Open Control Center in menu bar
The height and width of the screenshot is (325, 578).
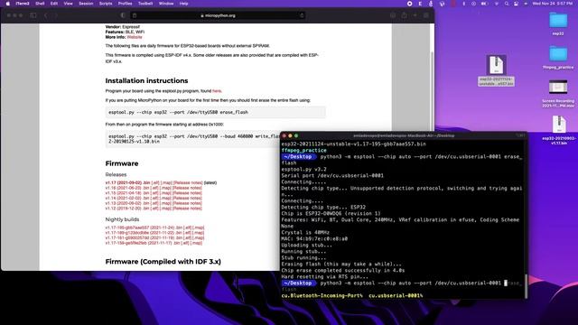pyautogui.click(x=516, y=4)
